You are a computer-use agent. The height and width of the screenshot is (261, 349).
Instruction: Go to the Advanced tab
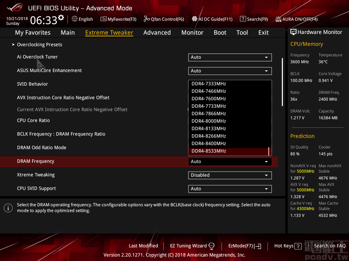click(x=157, y=33)
